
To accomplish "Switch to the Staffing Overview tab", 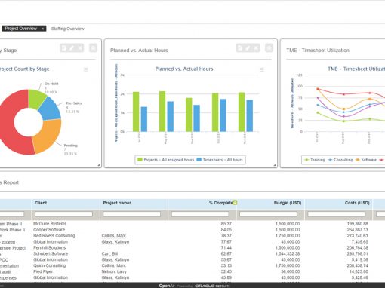I will (68, 29).
